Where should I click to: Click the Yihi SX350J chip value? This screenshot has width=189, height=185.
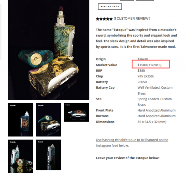[146, 76]
